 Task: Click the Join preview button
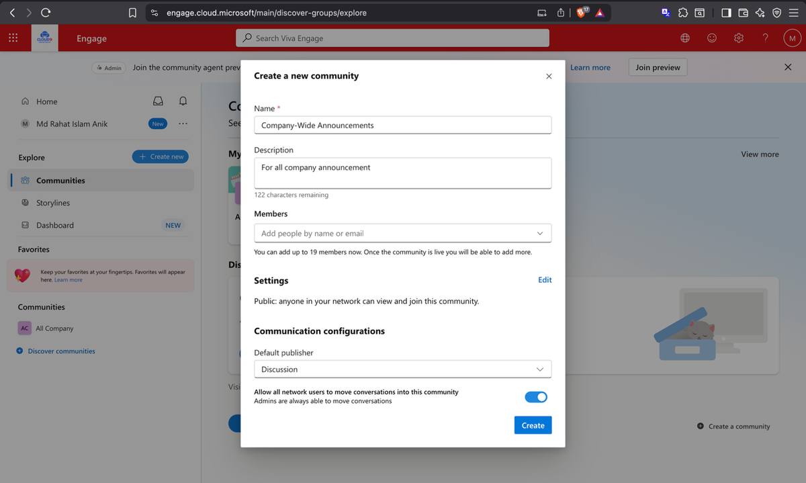658,67
